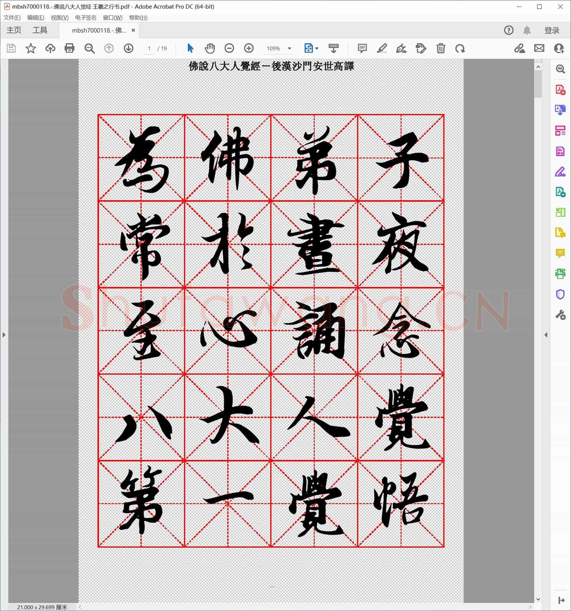
Task: Collapse tools pane with bottom-right arrow
Action: (x=561, y=600)
